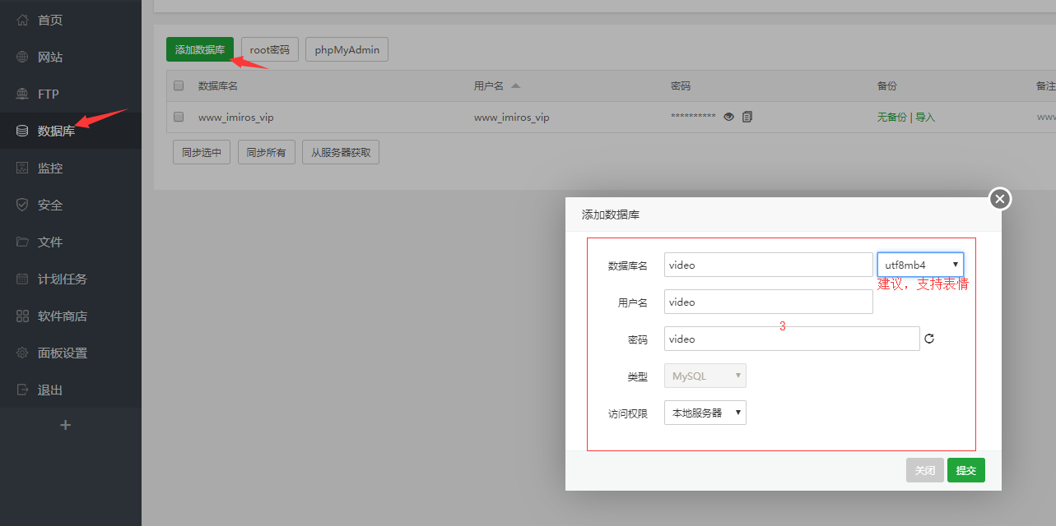
Task: Close the 添加数据库 dialog with the X
Action: point(1000,199)
